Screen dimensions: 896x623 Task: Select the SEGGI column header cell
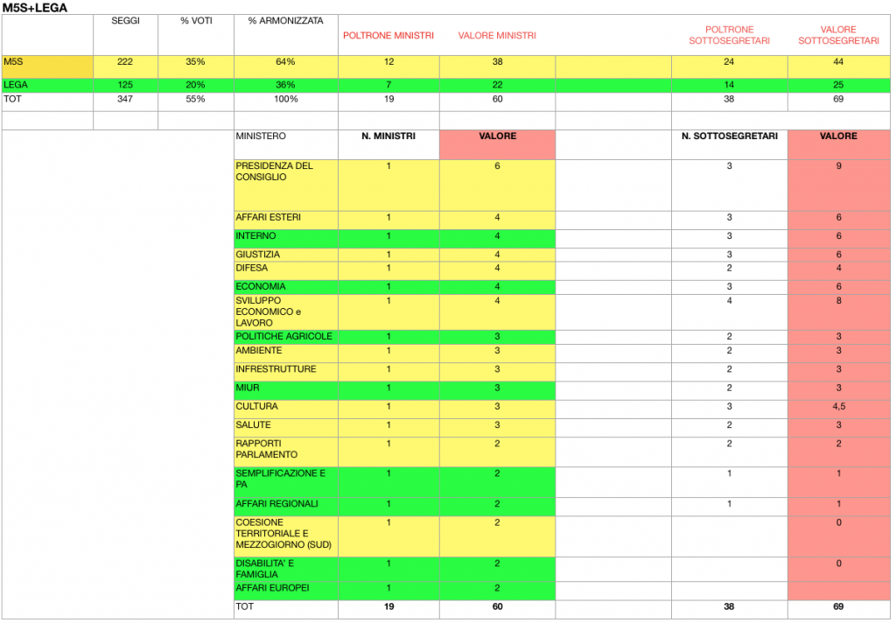[x=125, y=21]
